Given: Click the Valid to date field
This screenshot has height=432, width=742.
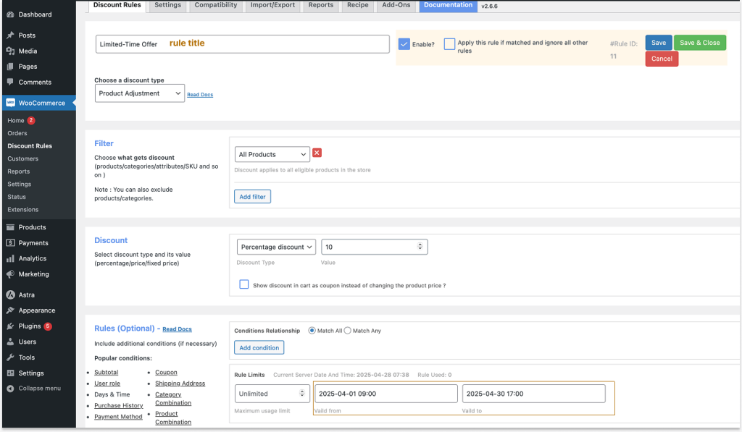Looking at the screenshot, I should click(534, 394).
